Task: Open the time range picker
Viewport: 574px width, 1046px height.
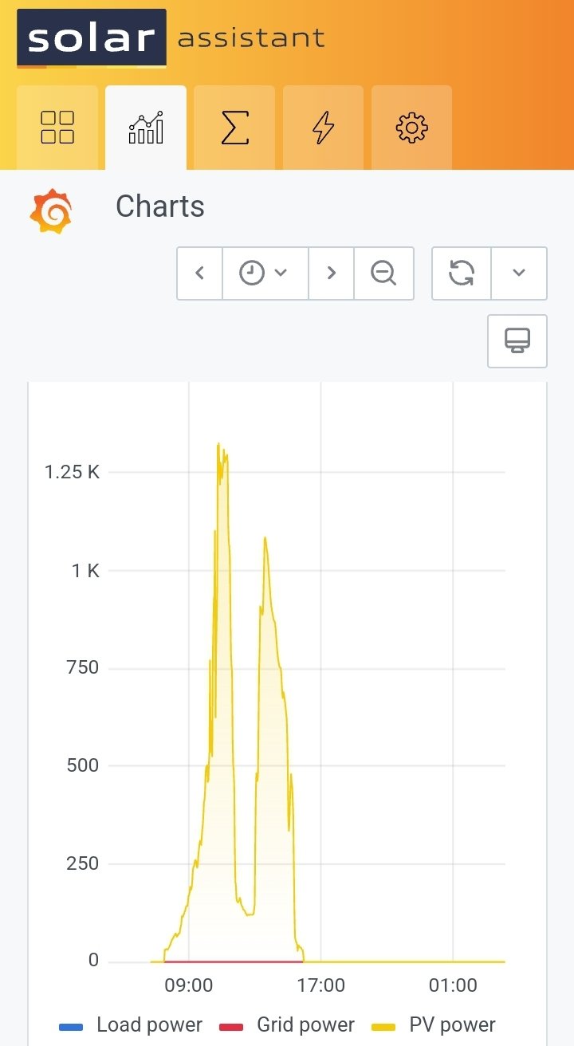Action: click(x=265, y=273)
